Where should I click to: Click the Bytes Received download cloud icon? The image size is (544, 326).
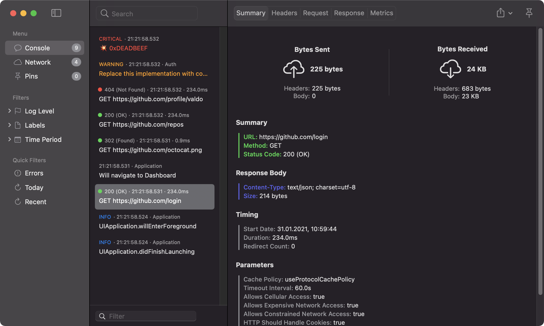coord(450,69)
